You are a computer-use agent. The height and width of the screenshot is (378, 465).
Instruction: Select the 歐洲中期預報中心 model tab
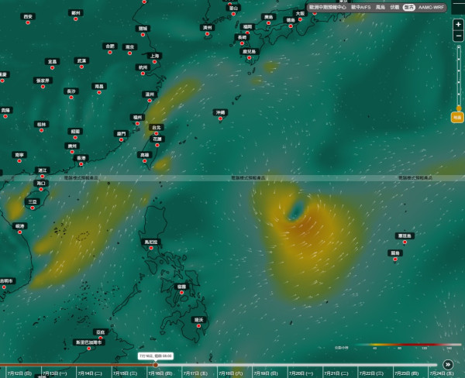pyautogui.click(x=327, y=7)
